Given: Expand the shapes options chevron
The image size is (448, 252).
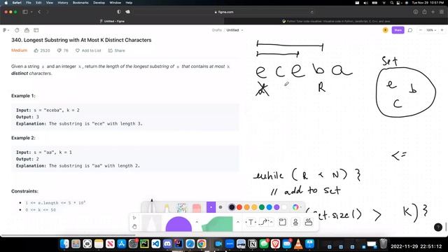Looking at the screenshot, I should [197, 222].
